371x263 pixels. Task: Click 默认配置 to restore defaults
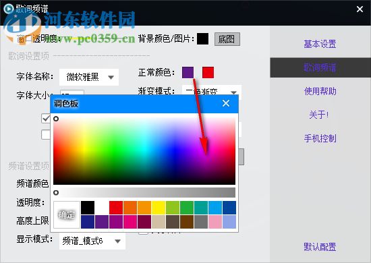pyautogui.click(x=320, y=247)
